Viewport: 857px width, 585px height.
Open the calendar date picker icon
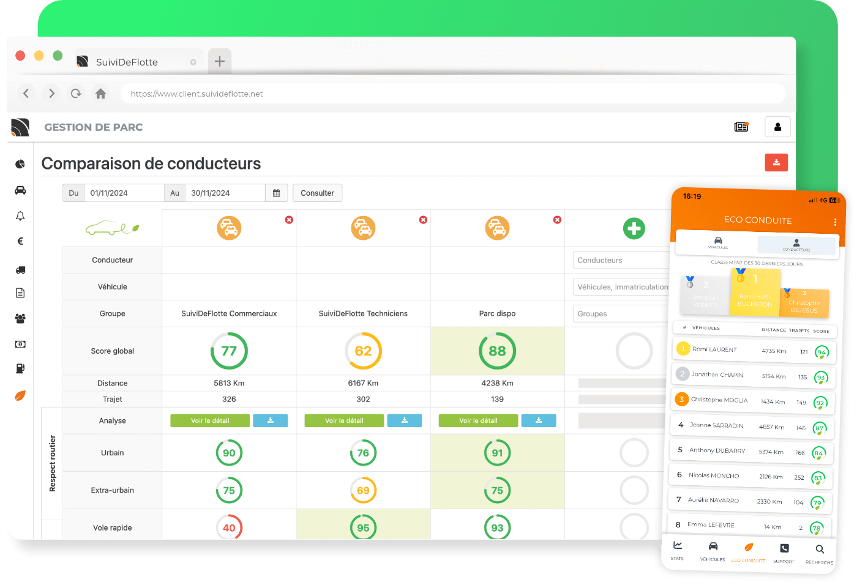point(276,193)
